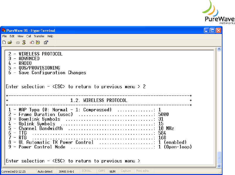Click the 'Frame Duration (usec)' row label
Screen dimensions: 235x175
46,114
